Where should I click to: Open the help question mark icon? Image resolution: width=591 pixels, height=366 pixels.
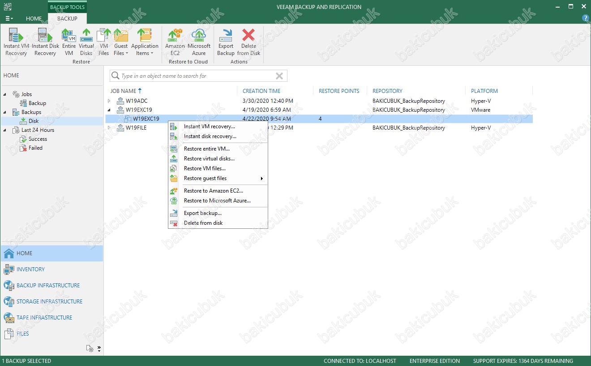coord(585,18)
